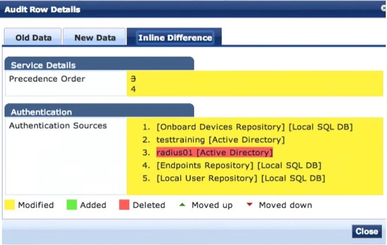Screen dimensions: 387x245
Task: Click the red Moved down triangle icon
Action: click(250, 204)
